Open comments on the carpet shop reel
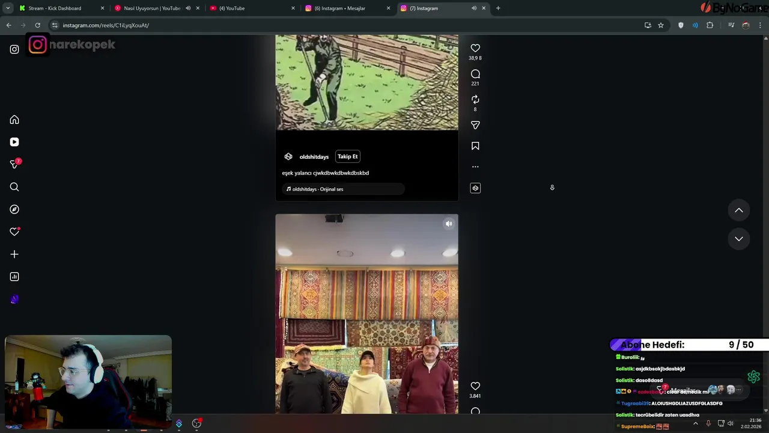The image size is (769, 433). click(475, 412)
